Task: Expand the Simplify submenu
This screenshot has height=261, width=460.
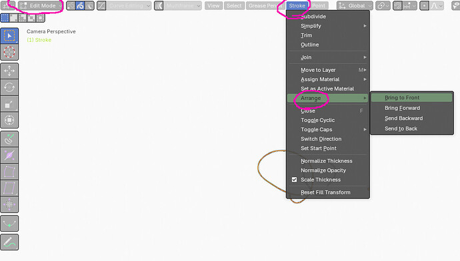Action: (x=328, y=26)
